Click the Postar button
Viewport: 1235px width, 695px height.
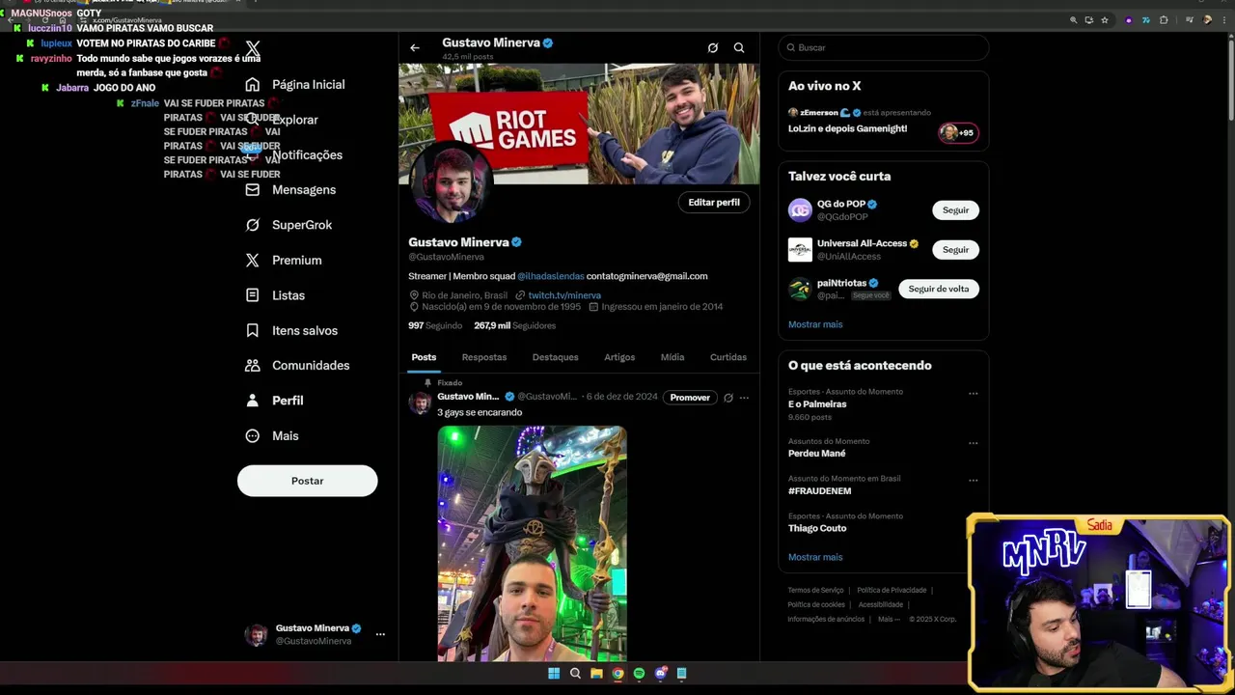click(x=308, y=481)
